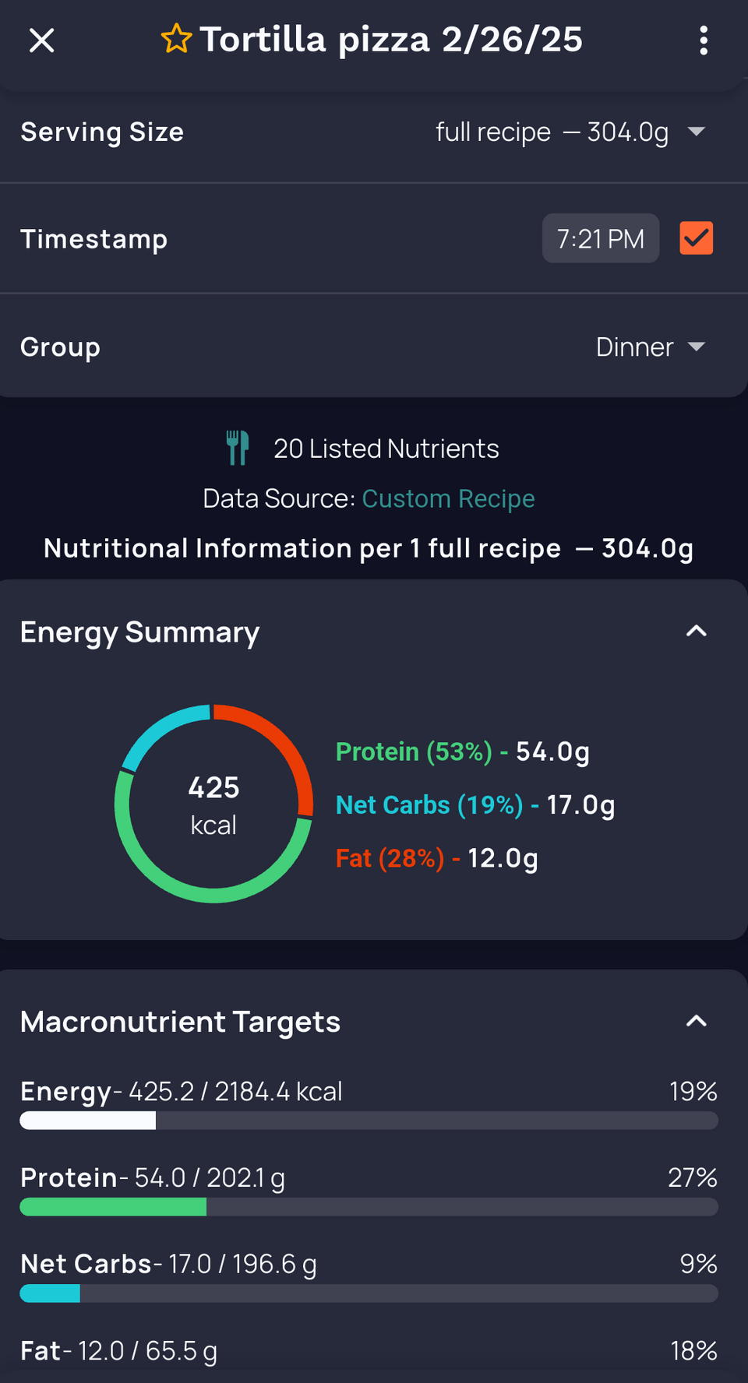Tap the 20 Listed Nutrients label

[386, 449]
